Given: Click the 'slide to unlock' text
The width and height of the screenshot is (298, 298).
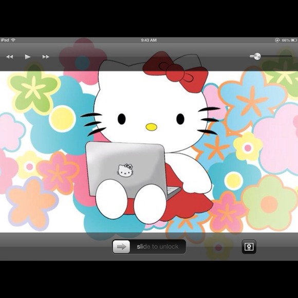Looking at the screenshot, I should point(158,247).
